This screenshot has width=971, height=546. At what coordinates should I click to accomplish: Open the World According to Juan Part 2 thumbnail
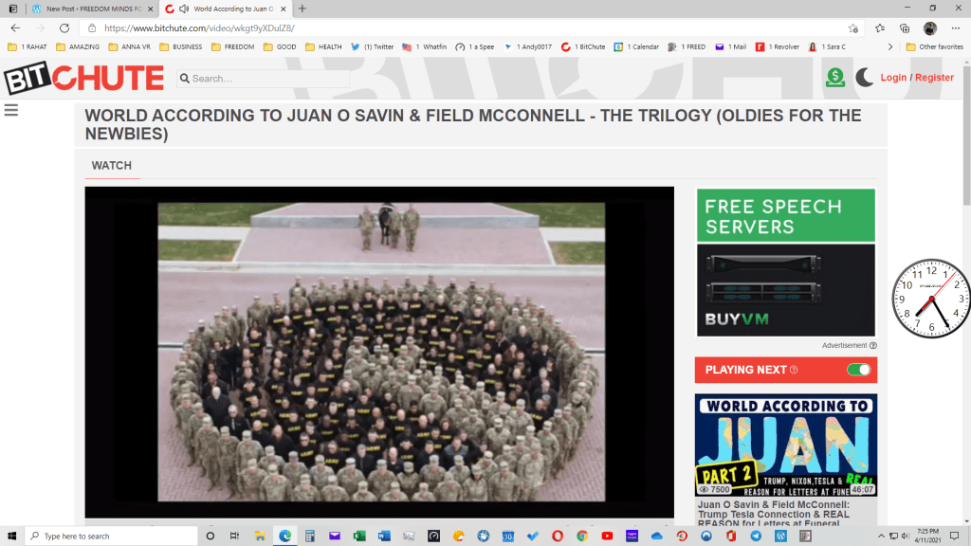785,445
